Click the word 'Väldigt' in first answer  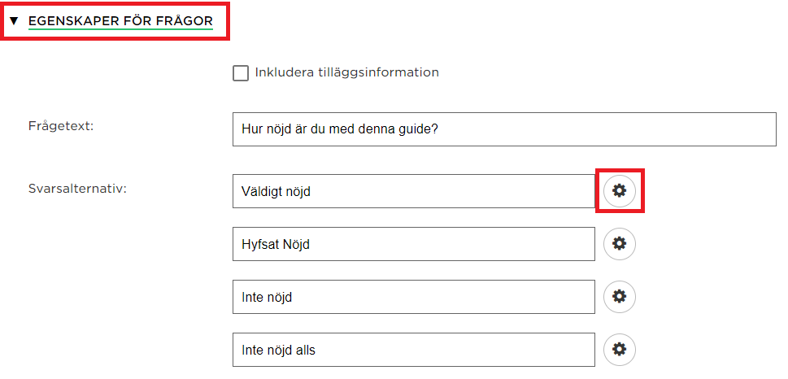coord(260,191)
